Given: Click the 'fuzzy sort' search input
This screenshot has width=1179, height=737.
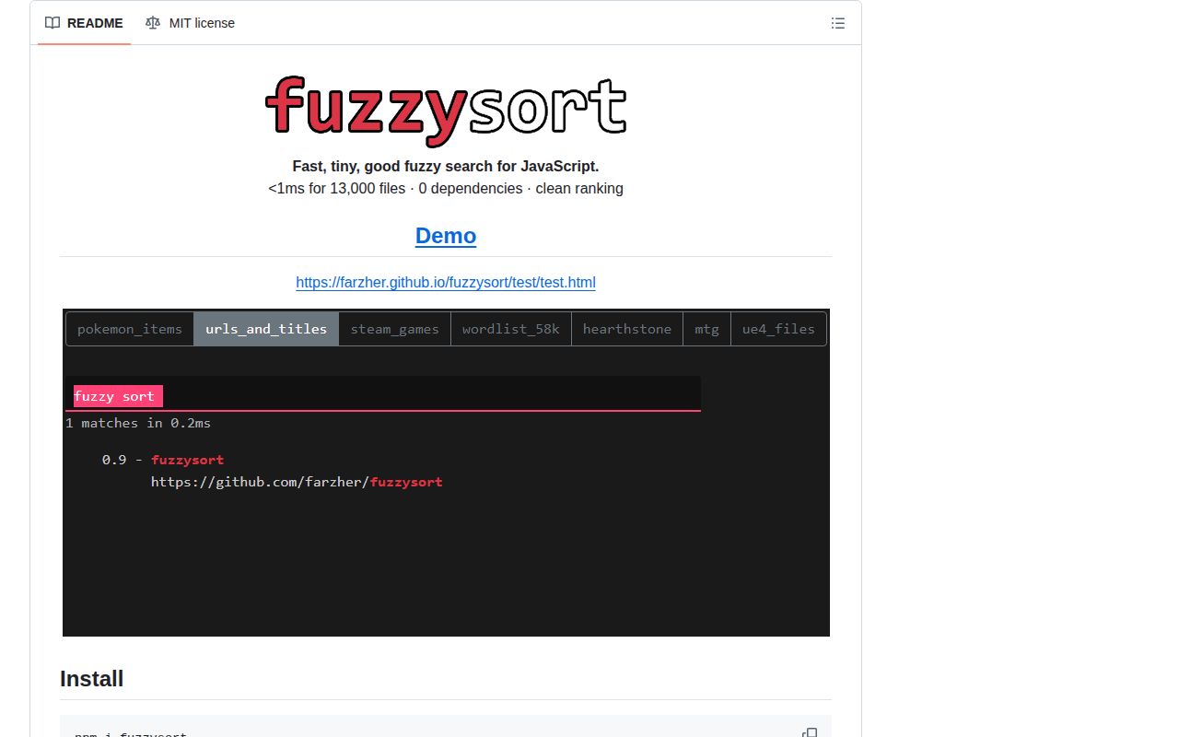Looking at the screenshot, I should (x=383, y=393).
